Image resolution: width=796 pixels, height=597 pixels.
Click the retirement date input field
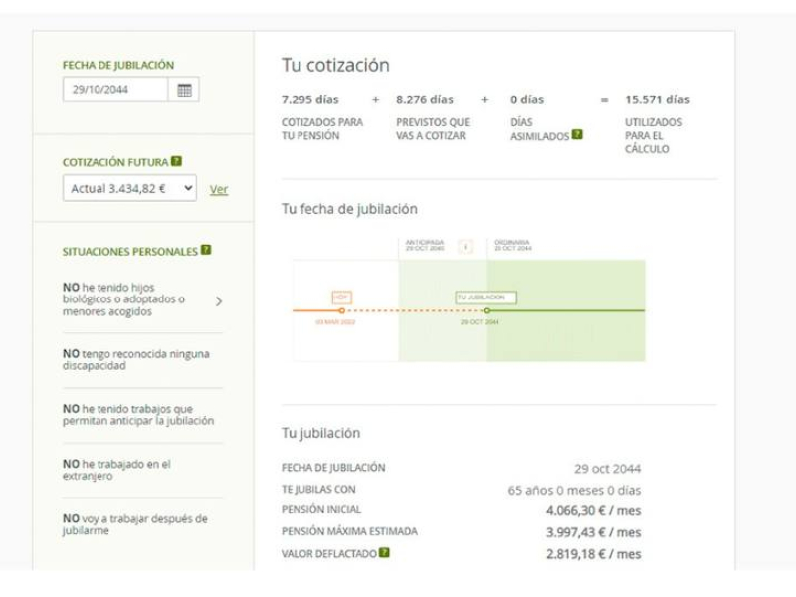point(115,90)
